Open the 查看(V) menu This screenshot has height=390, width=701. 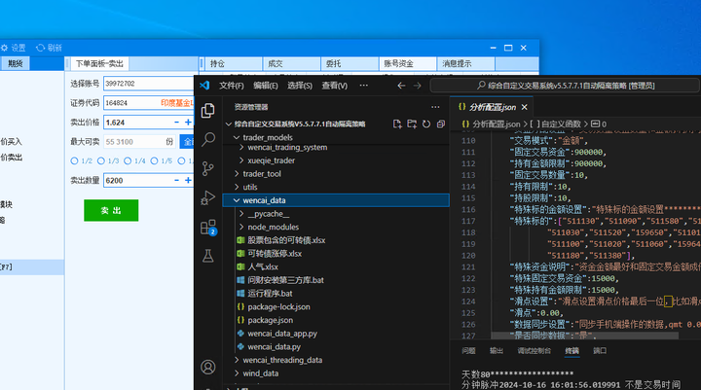coord(334,86)
